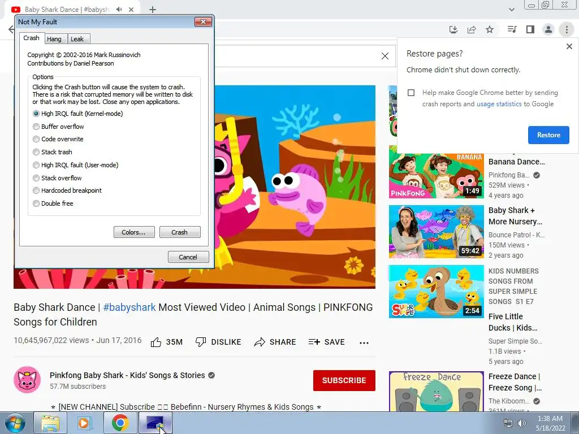This screenshot has width=579, height=434.
Task: Open the Colors... dialog button
Action: click(x=134, y=232)
